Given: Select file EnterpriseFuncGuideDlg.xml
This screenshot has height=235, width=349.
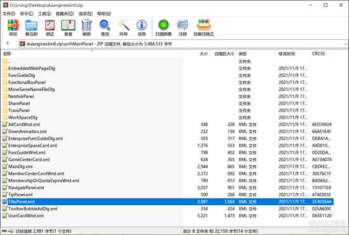Looking at the screenshot, I should click(x=168, y=139).
